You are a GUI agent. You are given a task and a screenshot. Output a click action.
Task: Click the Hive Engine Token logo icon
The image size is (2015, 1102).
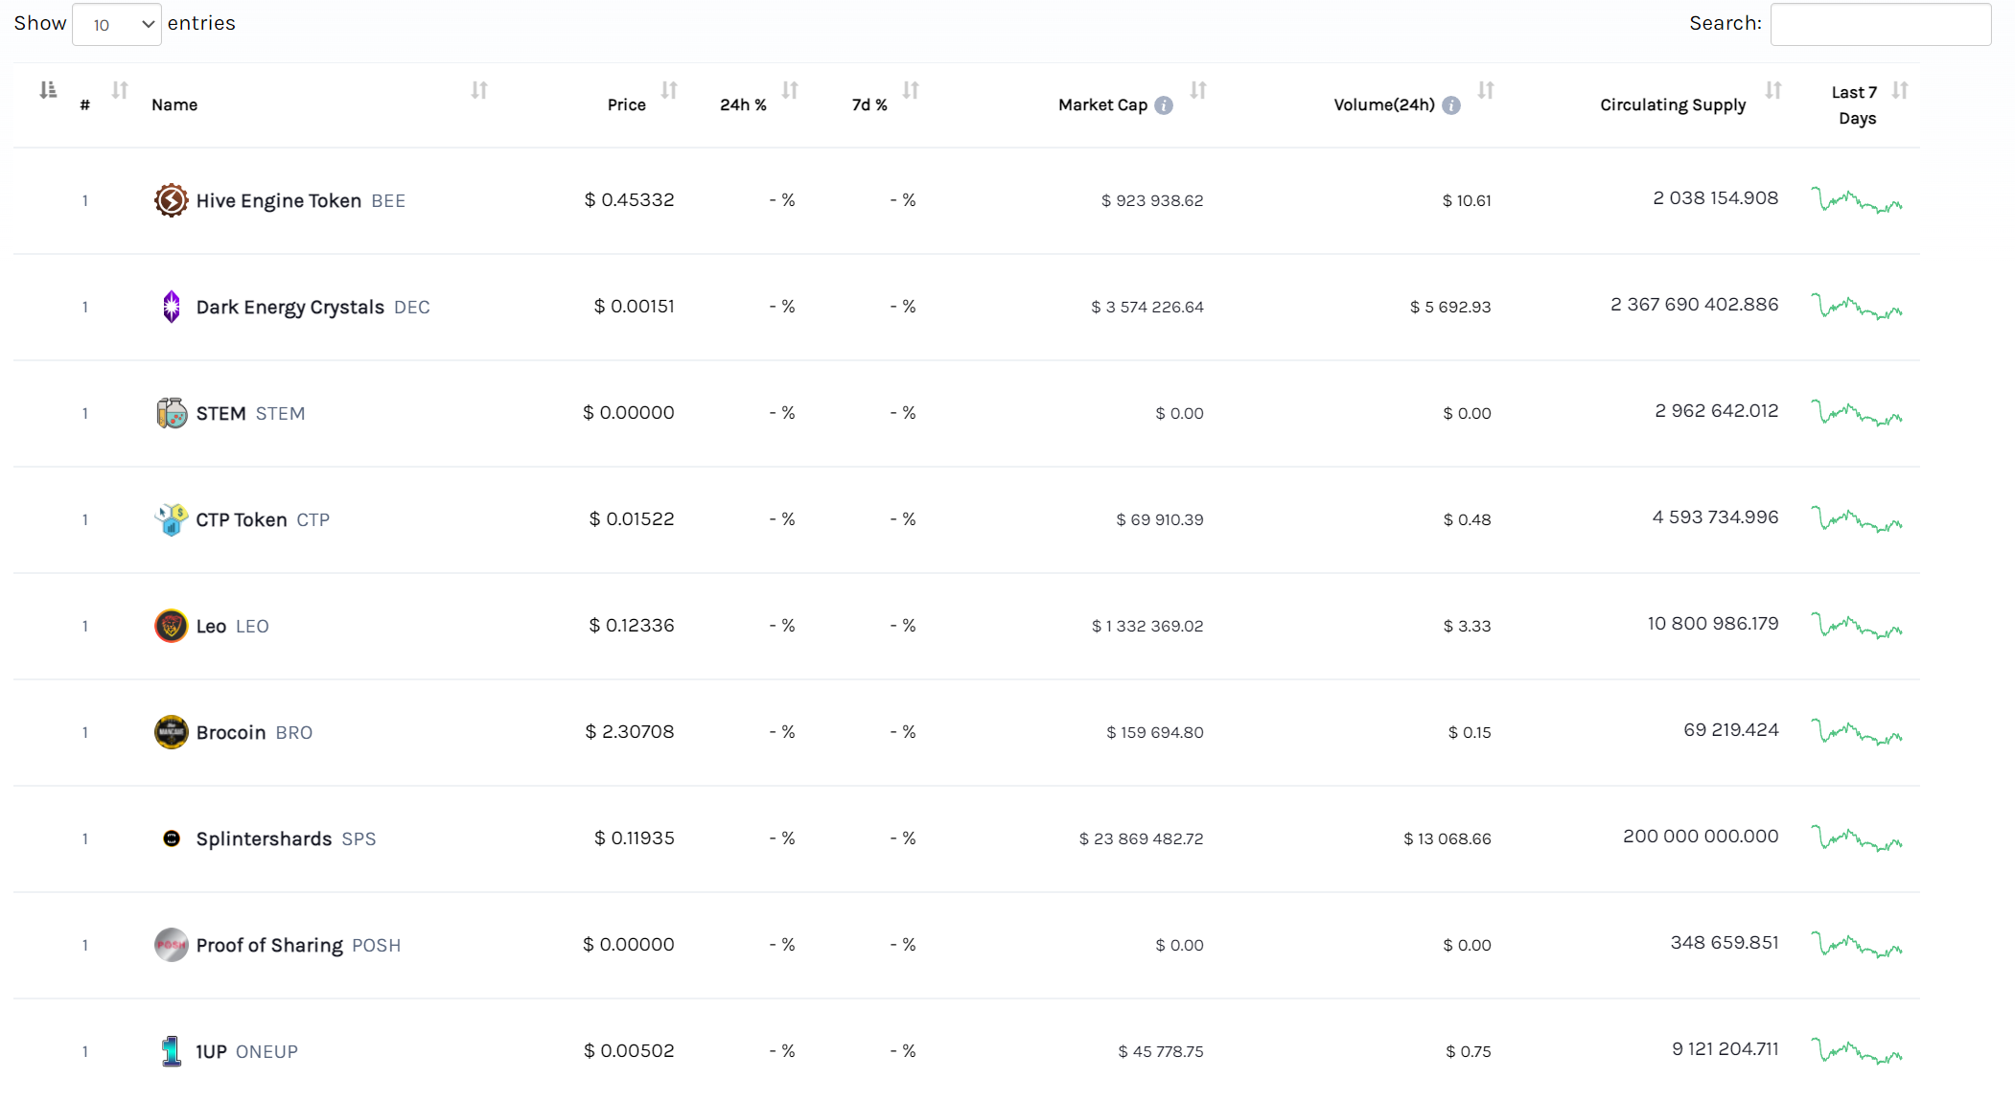pyautogui.click(x=172, y=200)
